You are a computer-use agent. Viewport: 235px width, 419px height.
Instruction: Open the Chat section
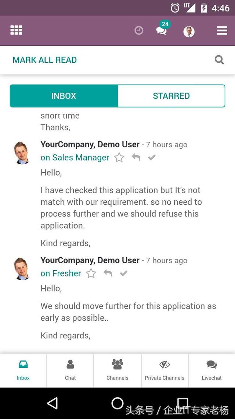[x=70, y=370]
